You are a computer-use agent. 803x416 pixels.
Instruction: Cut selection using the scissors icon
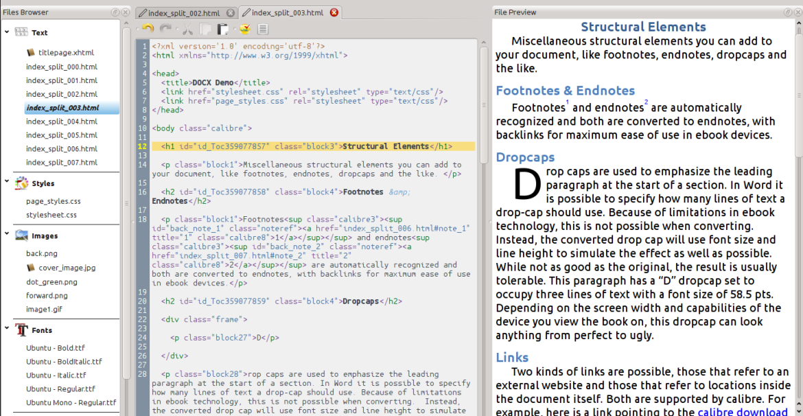point(187,30)
